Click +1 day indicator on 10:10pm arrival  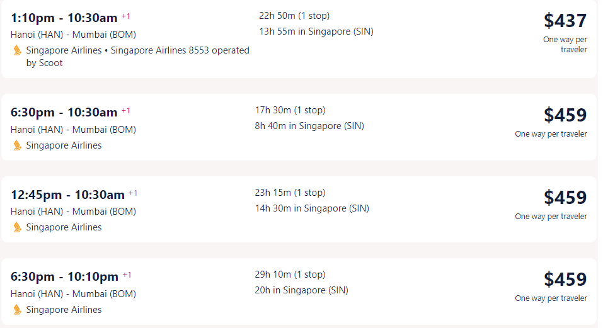(127, 275)
